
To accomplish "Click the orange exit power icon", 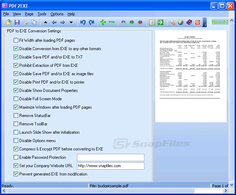I will click(x=198, y=22).
